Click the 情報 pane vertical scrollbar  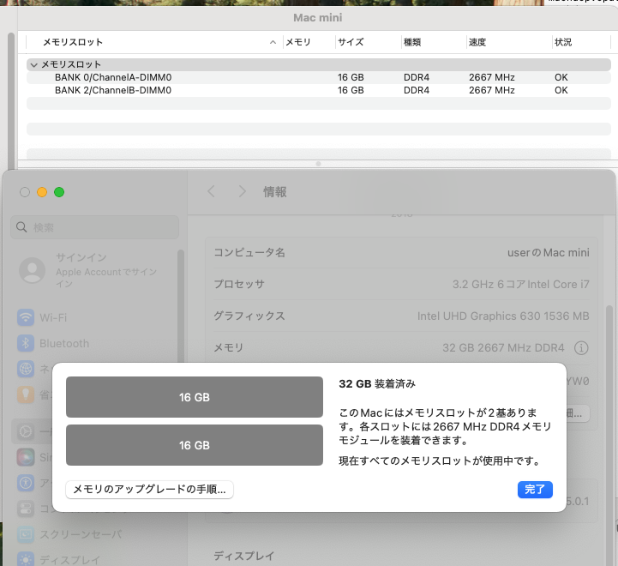[x=609, y=434]
